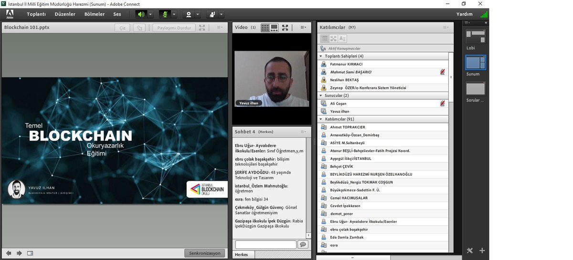Click host icon next to Neslihan BEKTAŞ
This screenshot has height=260, width=573.
324,80
